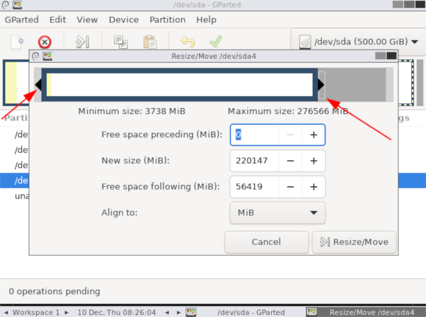Open the Partition menu

tap(167, 20)
